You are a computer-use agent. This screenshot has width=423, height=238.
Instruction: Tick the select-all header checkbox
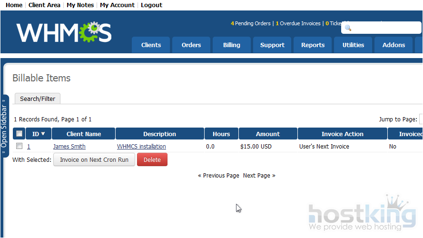click(19, 134)
